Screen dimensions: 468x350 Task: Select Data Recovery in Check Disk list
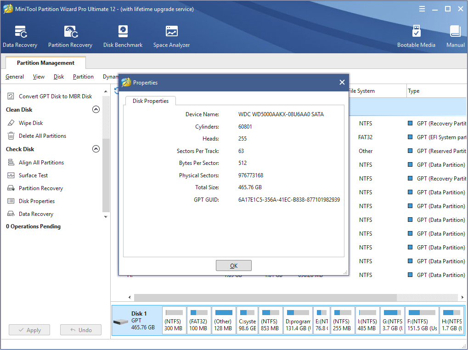(x=30, y=214)
